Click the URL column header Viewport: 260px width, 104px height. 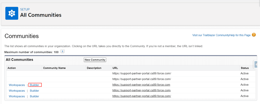tap(115, 68)
